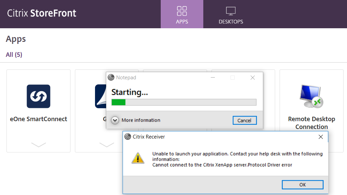Expand details chevron under eOne SmartConnect
Image resolution: width=347 pixels, height=195 pixels.
(38, 145)
